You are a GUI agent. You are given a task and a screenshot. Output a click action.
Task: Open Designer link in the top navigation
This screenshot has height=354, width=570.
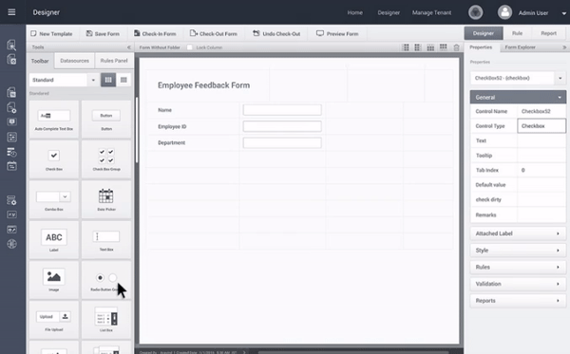coord(389,12)
